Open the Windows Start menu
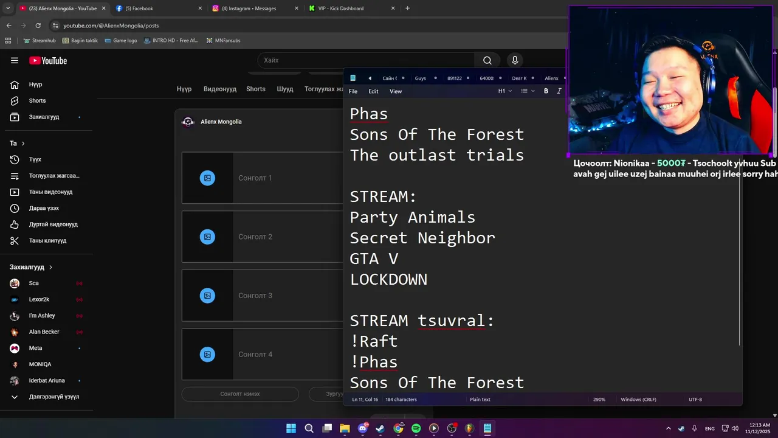 tap(291, 428)
